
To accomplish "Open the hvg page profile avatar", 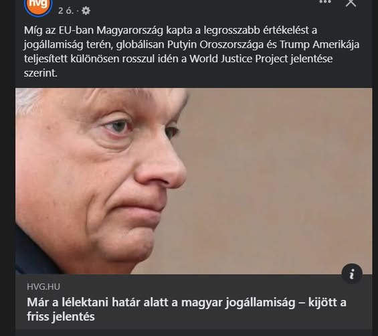I will coord(38,6).
